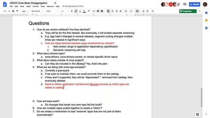
Task: Click on the horizontal ruler
Action: (82, 15)
